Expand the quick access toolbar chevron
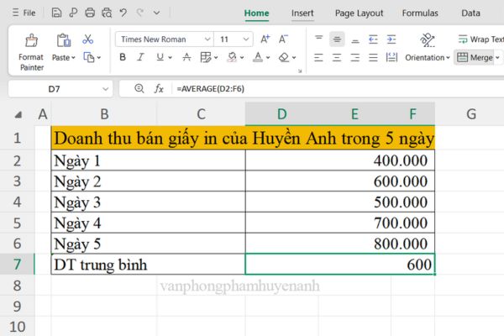This screenshot has width=504, height=336. point(156,13)
